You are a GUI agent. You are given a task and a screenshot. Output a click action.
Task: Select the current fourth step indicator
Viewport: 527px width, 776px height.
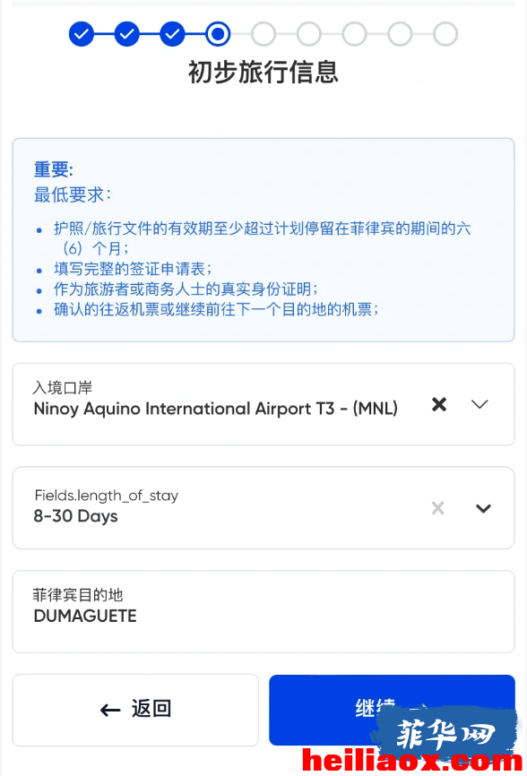(218, 34)
